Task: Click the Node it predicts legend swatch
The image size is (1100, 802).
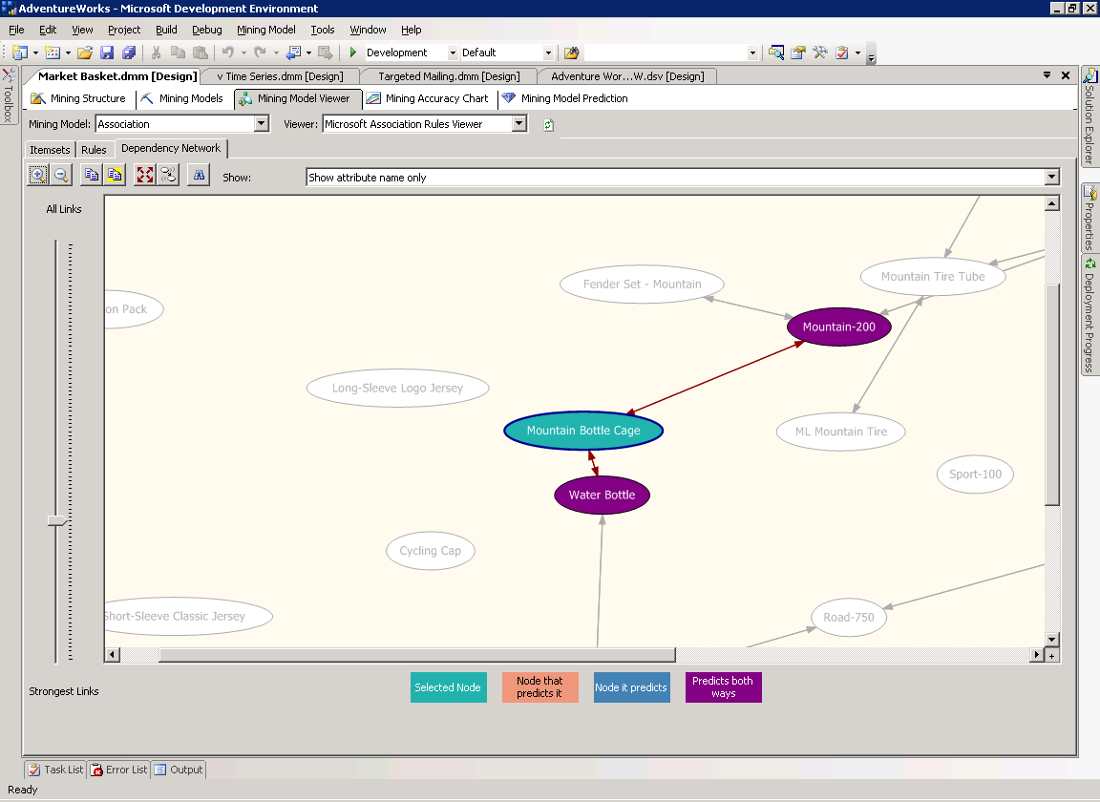Action: coord(631,686)
